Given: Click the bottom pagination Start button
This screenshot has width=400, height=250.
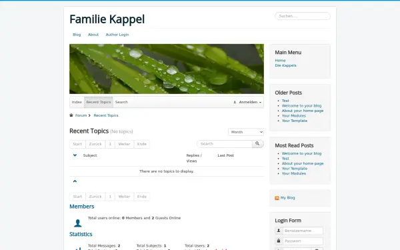Looking at the screenshot, I should (x=77, y=197).
